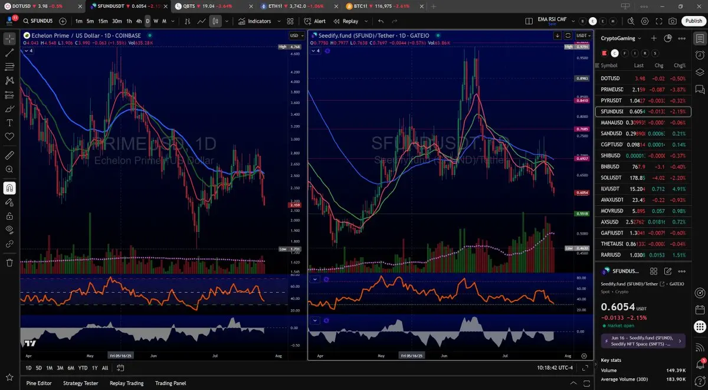Select SOLUSDT in the watchlist
The height and width of the screenshot is (390, 708).
tap(643, 178)
